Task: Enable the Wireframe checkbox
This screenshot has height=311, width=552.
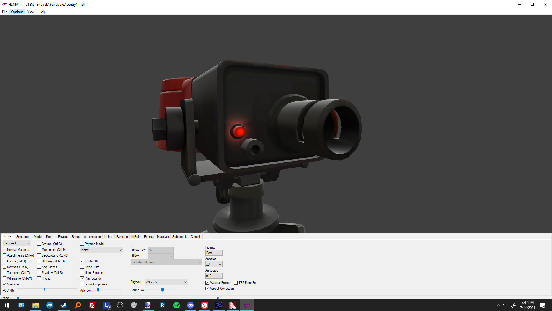Action: click(5, 278)
